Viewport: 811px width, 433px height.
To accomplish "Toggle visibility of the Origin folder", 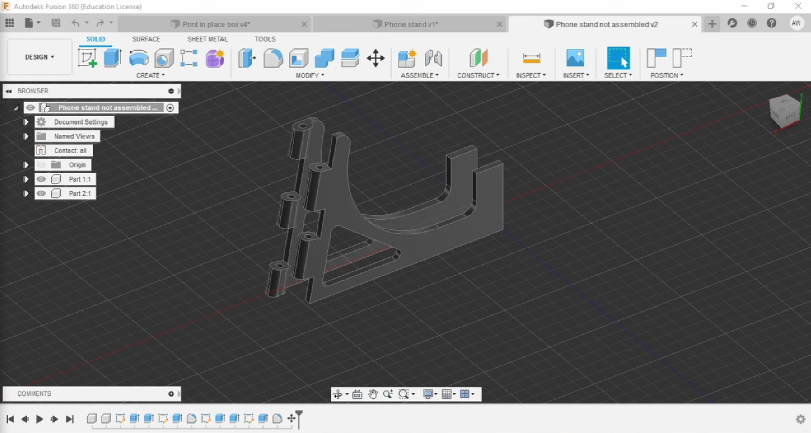I will point(41,165).
